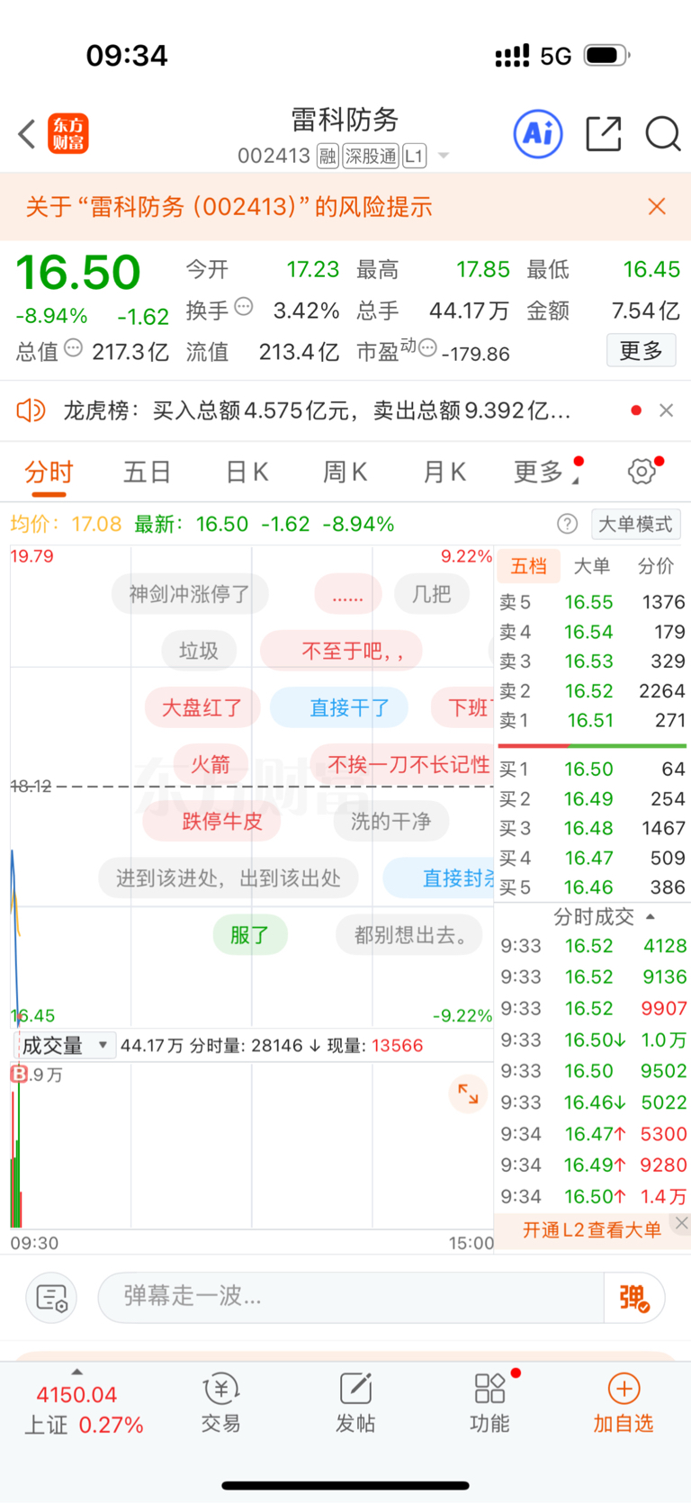Select the 大单 tab
This screenshot has width=691, height=1503.
click(592, 566)
